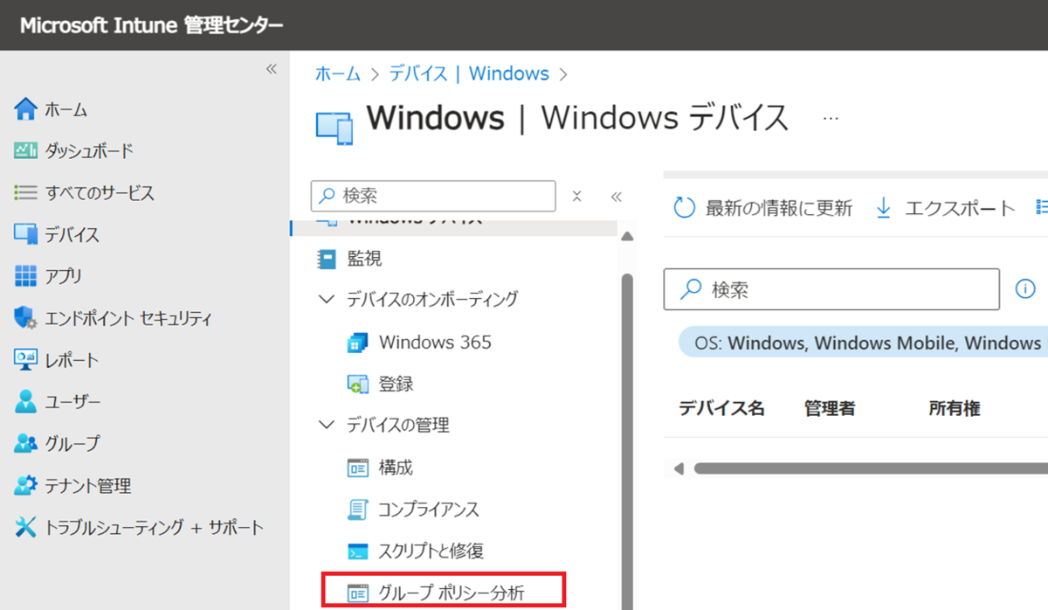Open エンドポイント セキュリティ

(114, 318)
